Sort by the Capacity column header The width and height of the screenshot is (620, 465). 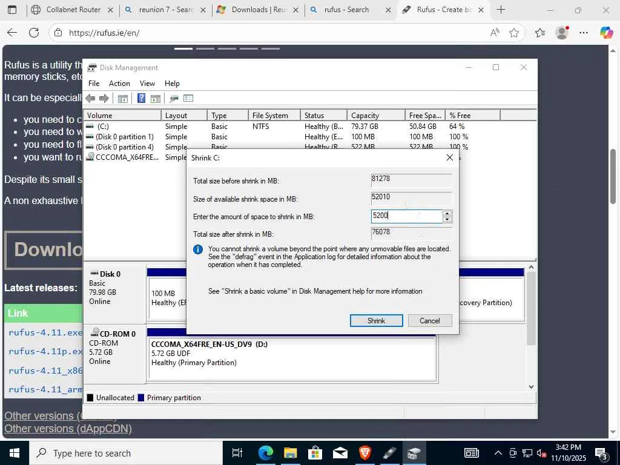(377, 116)
